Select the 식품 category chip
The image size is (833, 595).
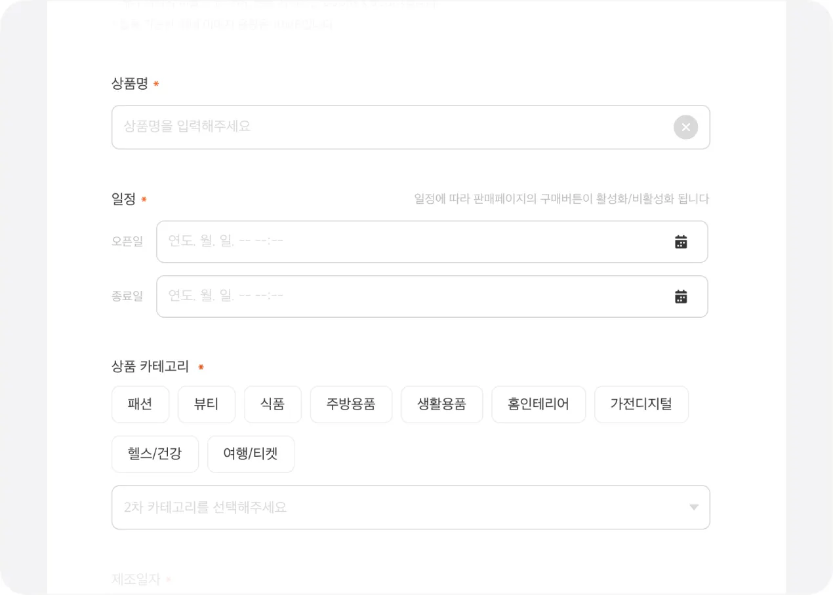tap(272, 404)
